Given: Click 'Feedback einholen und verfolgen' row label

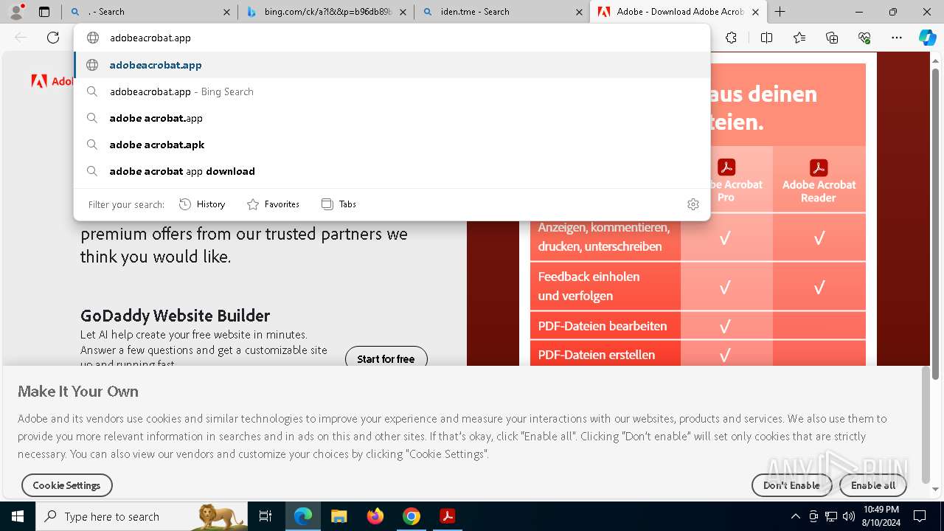Looking at the screenshot, I should pyautogui.click(x=589, y=286).
